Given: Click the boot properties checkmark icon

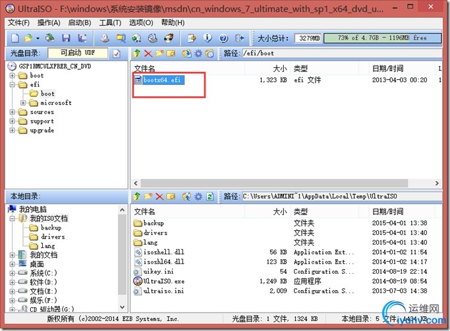Looking at the screenshot, I should coord(117,53).
